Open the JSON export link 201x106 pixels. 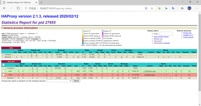coord(158,43)
